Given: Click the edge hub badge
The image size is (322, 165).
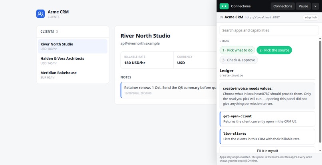Looking at the screenshot, I should pyautogui.click(x=311, y=18).
